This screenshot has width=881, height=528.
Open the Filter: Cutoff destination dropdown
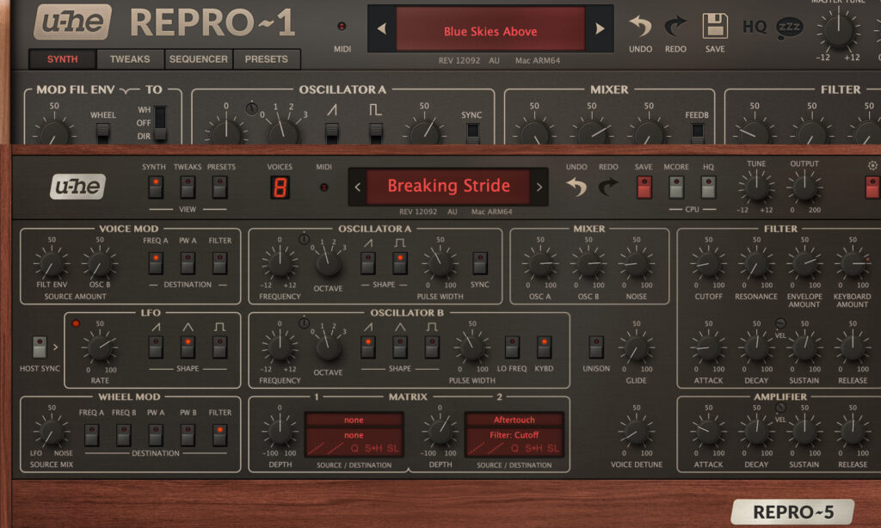[x=514, y=435]
